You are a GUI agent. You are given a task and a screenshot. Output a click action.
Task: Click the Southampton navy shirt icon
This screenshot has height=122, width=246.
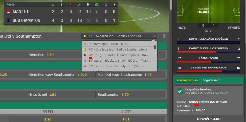9,20
